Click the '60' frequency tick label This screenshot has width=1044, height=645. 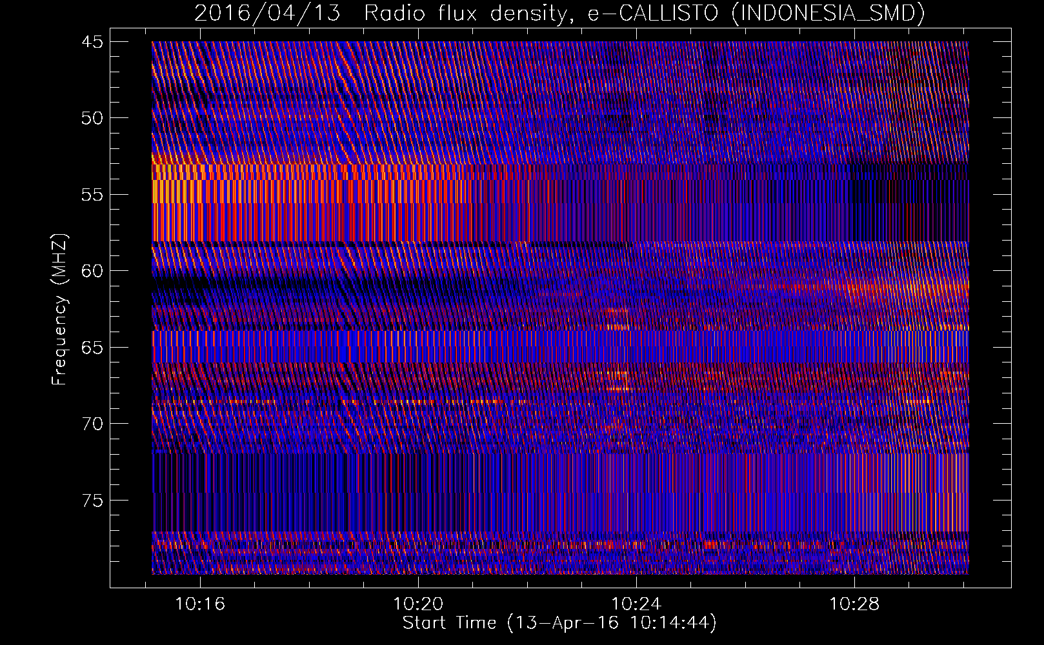pos(92,271)
